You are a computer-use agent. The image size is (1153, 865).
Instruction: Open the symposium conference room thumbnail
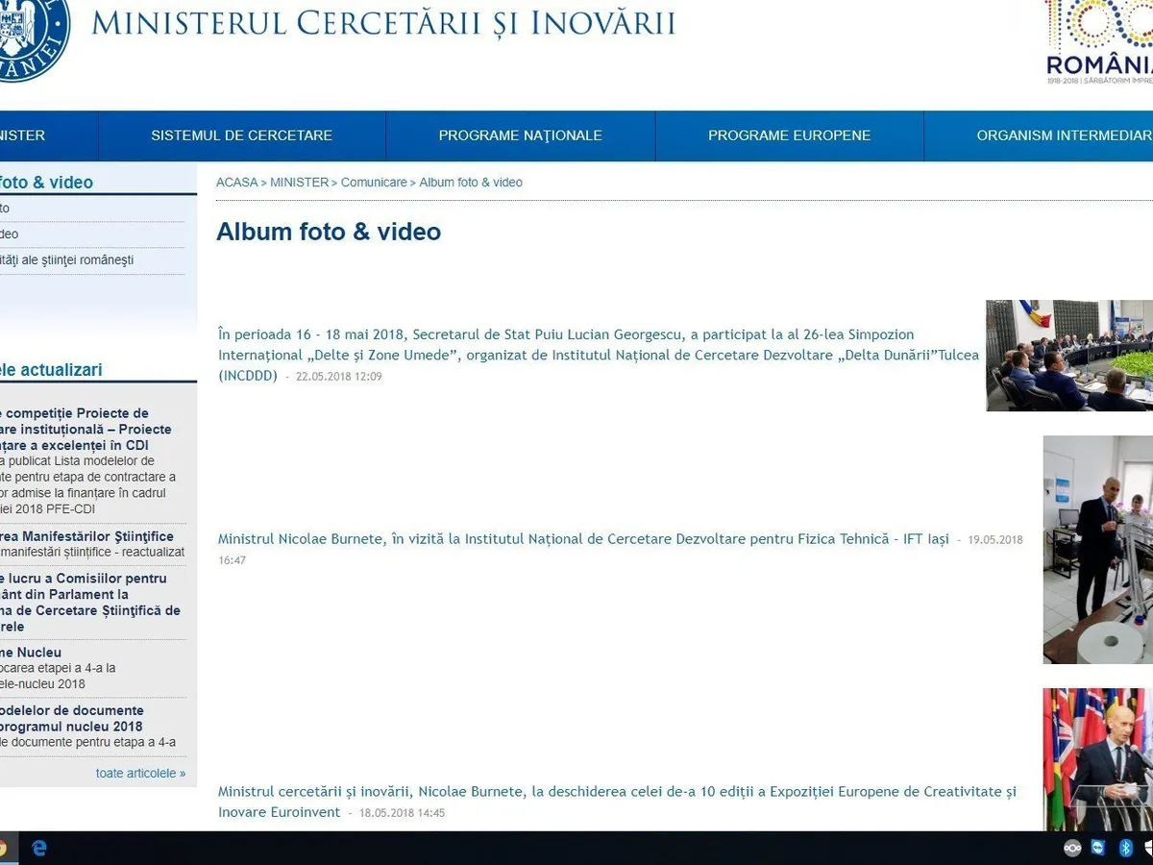pyautogui.click(x=1069, y=356)
